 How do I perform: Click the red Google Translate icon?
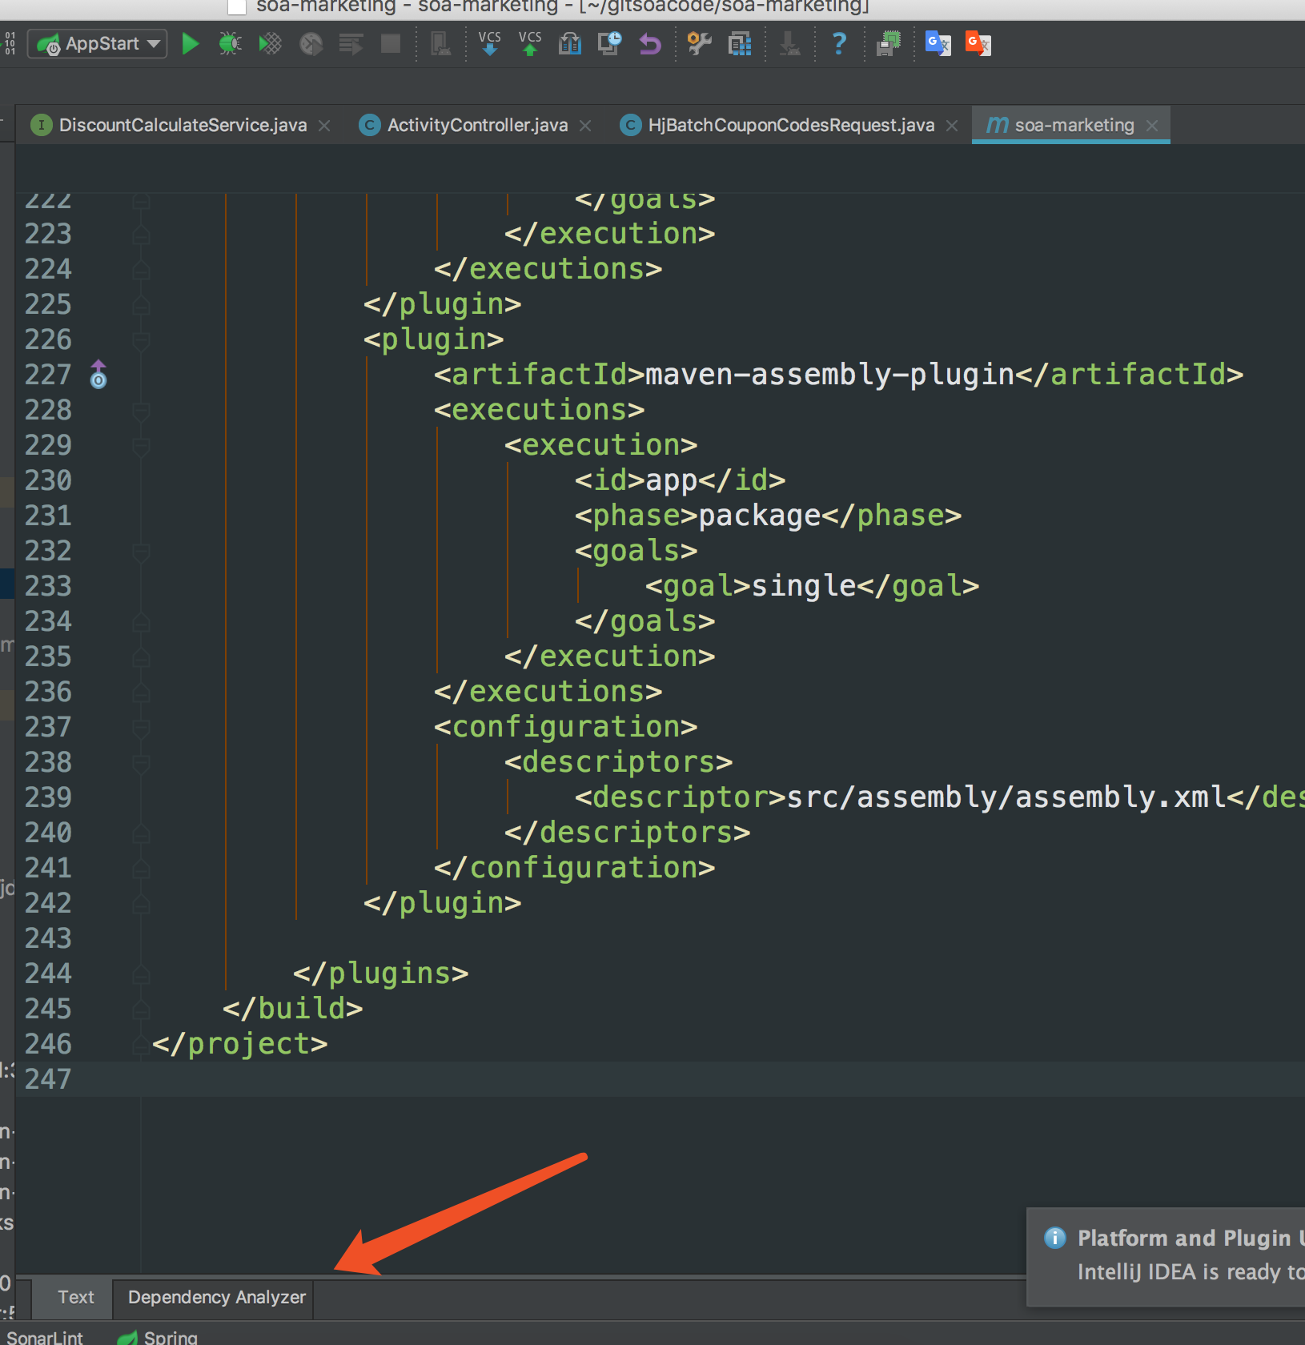click(978, 43)
